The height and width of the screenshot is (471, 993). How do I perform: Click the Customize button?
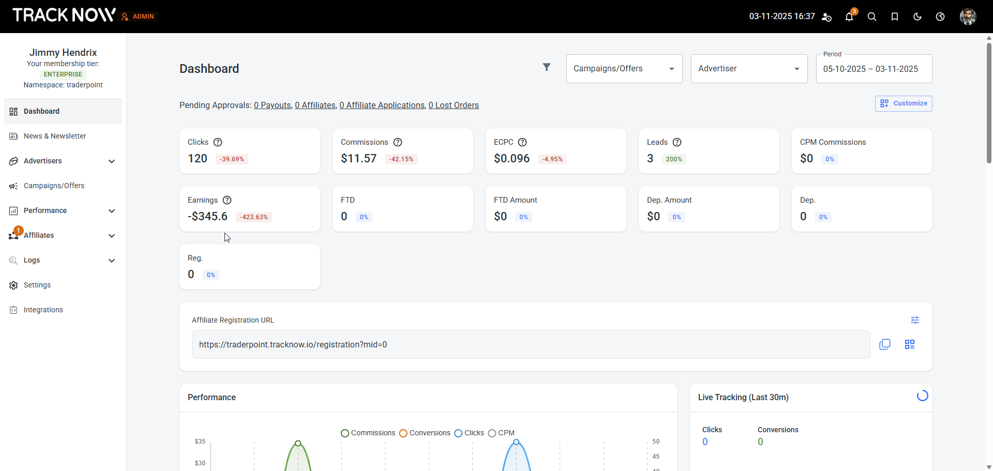coord(904,103)
